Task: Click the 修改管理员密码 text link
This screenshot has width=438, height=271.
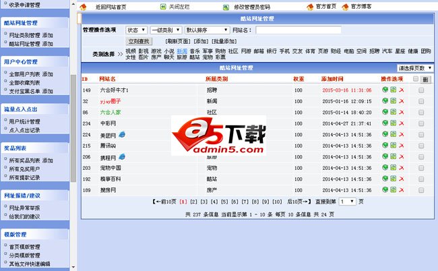Action: tap(252, 7)
